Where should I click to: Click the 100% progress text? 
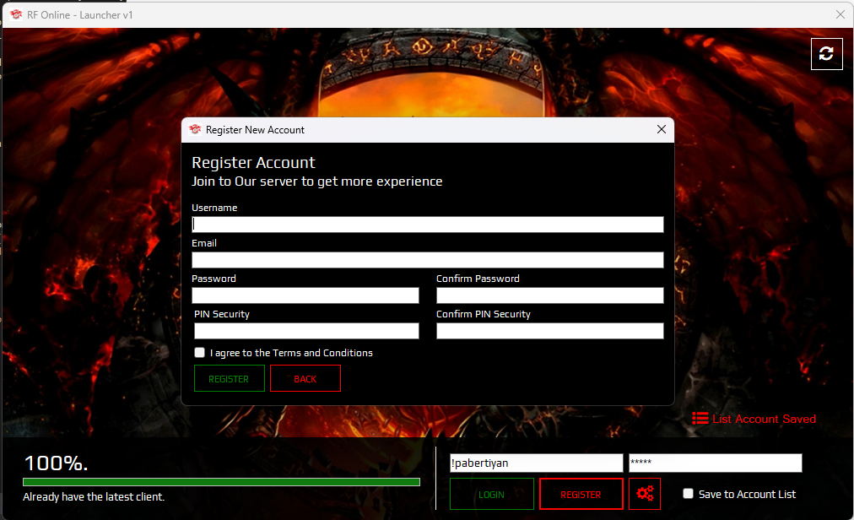click(x=56, y=463)
